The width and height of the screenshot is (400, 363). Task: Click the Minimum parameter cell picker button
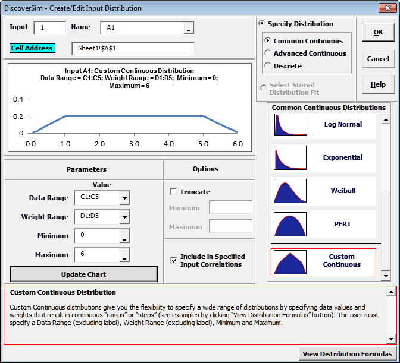pyautogui.click(x=124, y=236)
